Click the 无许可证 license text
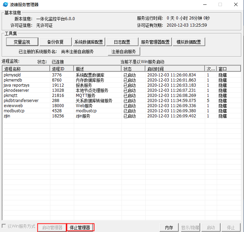Image resolution: width=244 pixels, height=232 pixels. point(44,25)
